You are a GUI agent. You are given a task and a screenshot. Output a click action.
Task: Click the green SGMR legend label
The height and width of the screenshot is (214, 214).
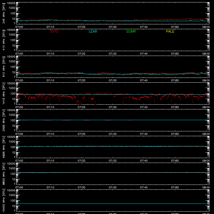(131, 31)
